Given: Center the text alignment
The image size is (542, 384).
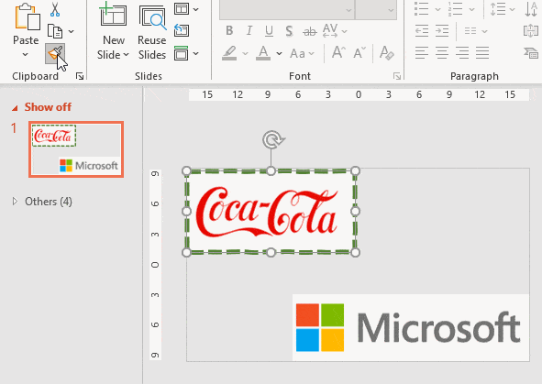Looking at the screenshot, I should pos(442,53).
